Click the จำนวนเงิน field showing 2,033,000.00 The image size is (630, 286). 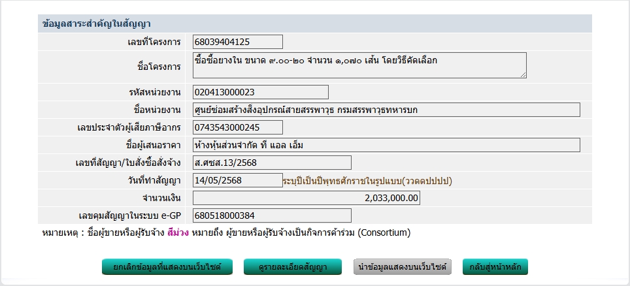[x=307, y=198]
